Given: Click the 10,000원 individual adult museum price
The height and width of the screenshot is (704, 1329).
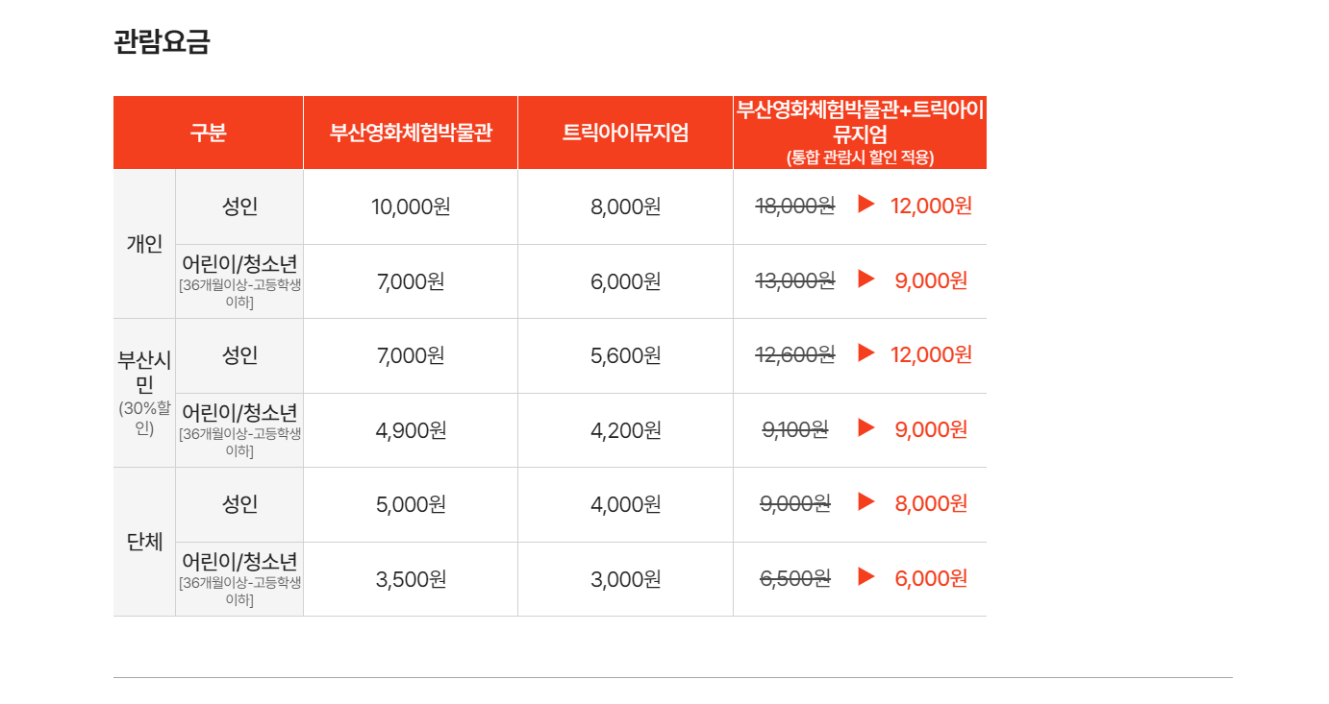Looking at the screenshot, I should click(411, 206).
